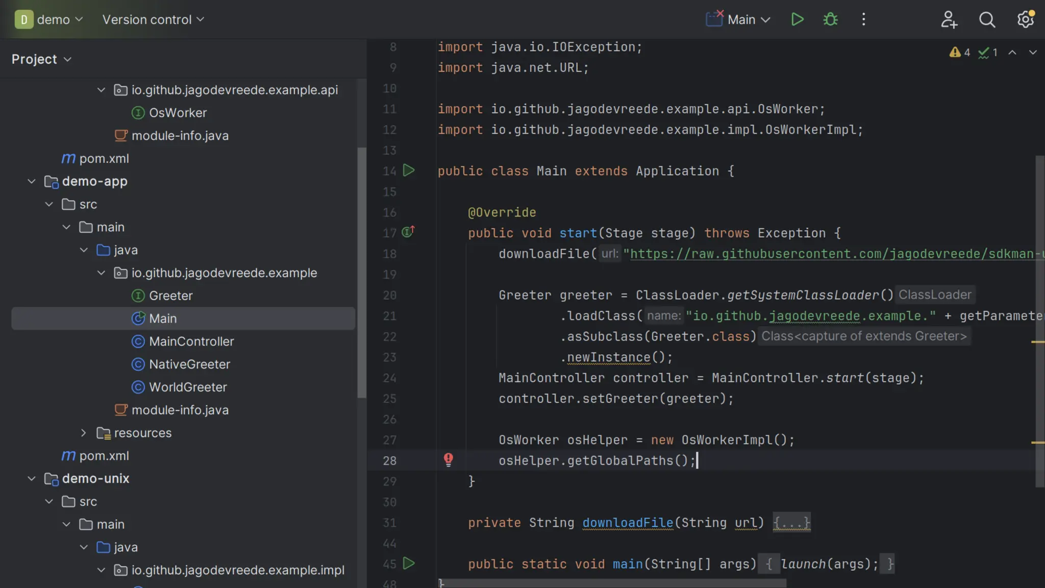This screenshot has height=588, width=1045.
Task: Select MainController in the project tree
Action: tap(191, 341)
